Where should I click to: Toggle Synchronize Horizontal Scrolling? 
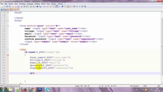click(53, 6)
